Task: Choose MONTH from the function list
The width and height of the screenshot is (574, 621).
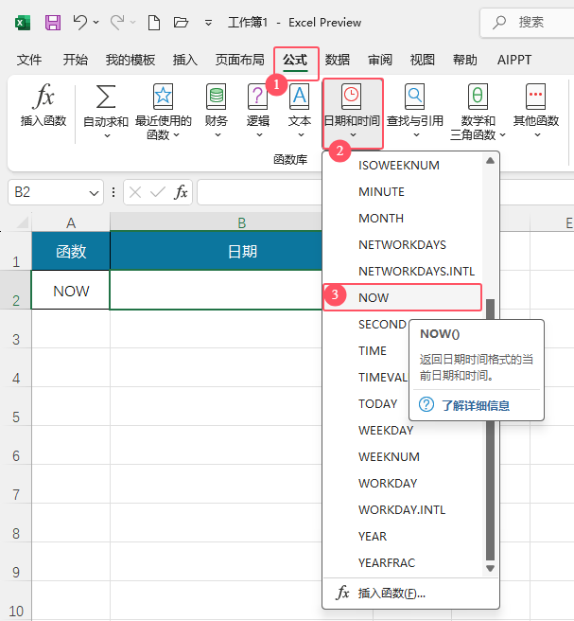Action: pyautogui.click(x=403, y=219)
